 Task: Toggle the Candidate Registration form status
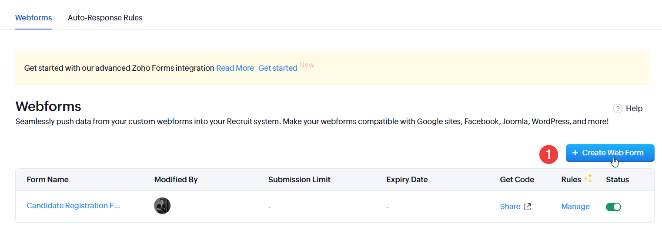click(613, 207)
